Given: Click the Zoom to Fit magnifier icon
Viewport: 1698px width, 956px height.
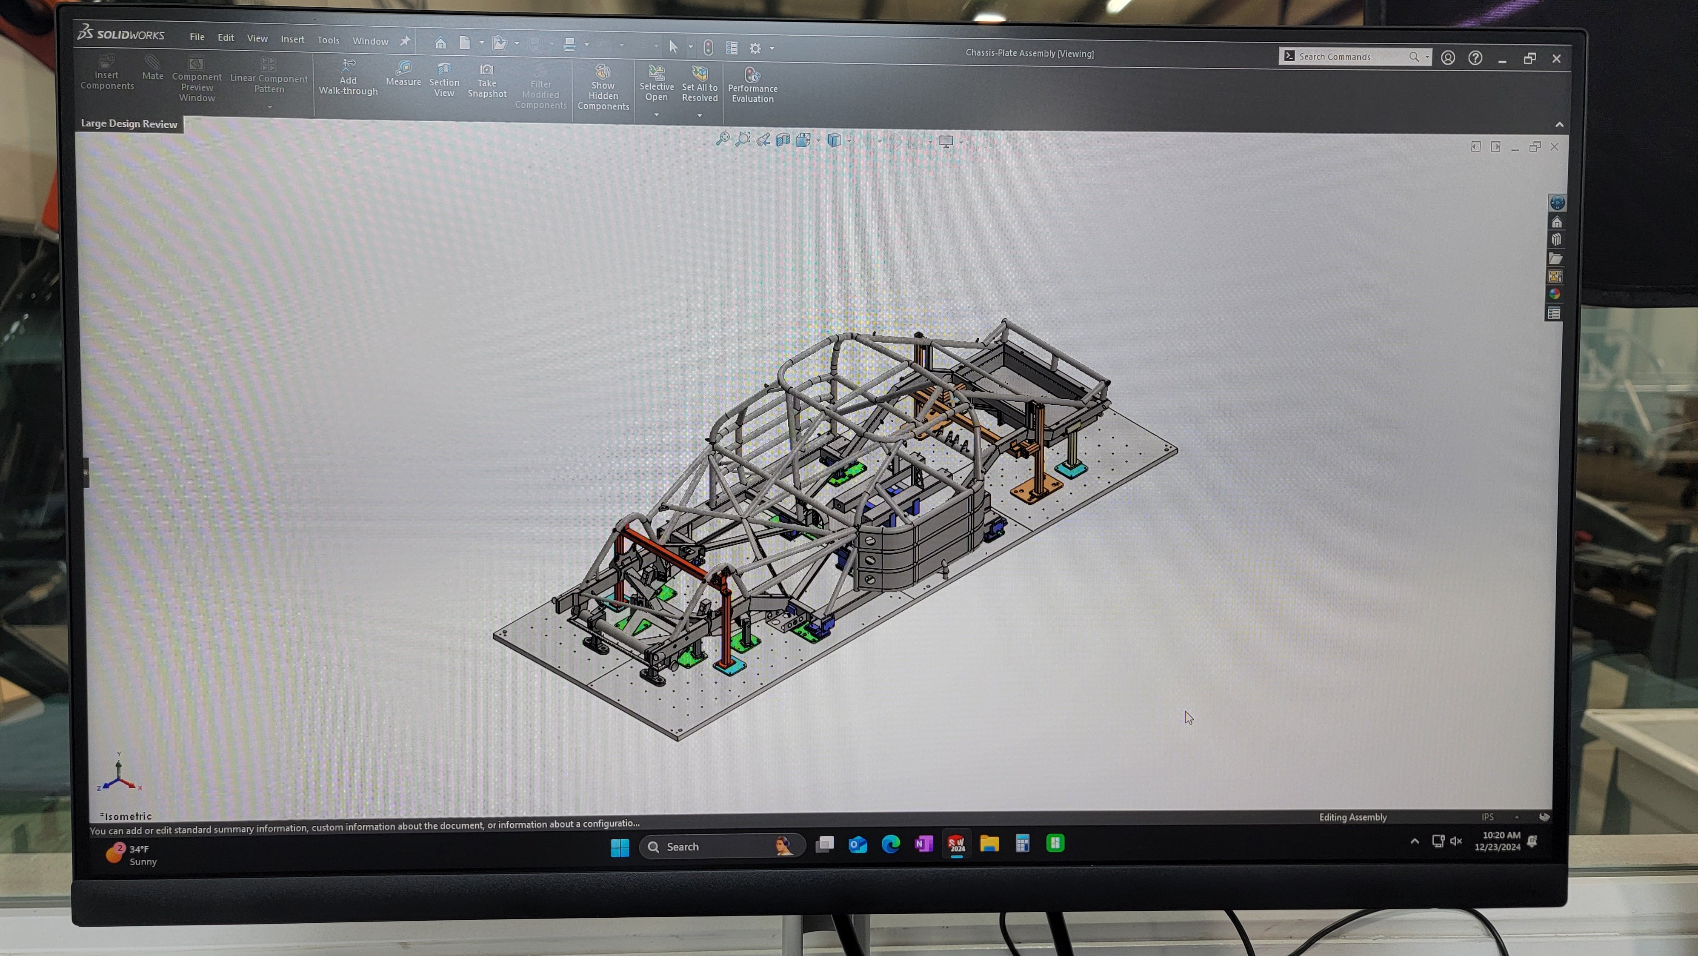Looking at the screenshot, I should point(723,139).
